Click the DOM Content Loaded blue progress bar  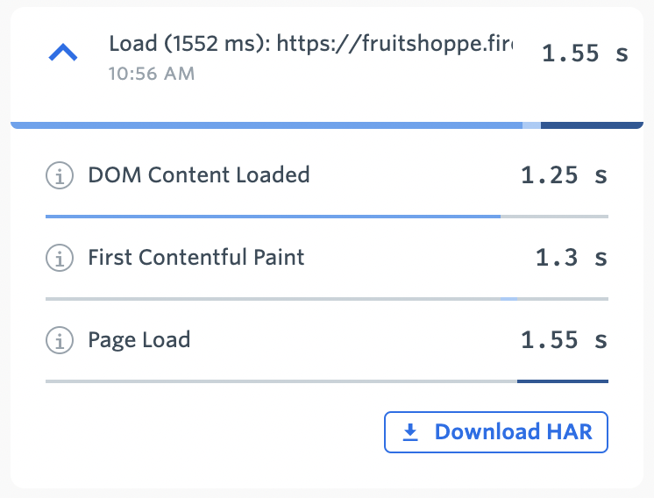pos(273,217)
